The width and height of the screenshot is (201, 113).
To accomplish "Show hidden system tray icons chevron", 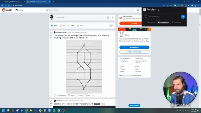I will pos(177,110).
